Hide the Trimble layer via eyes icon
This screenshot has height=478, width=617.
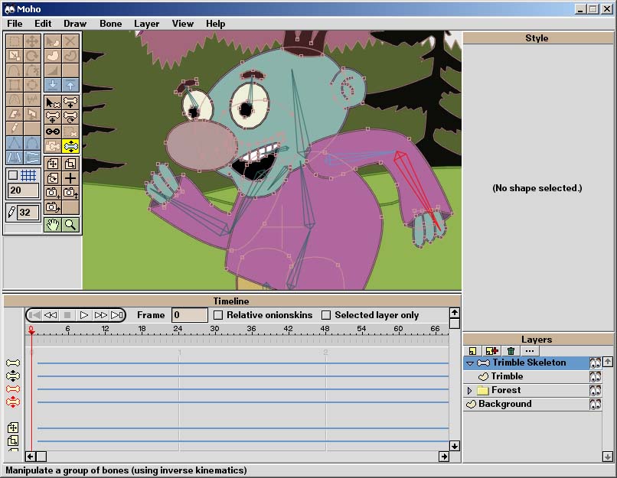click(x=595, y=376)
